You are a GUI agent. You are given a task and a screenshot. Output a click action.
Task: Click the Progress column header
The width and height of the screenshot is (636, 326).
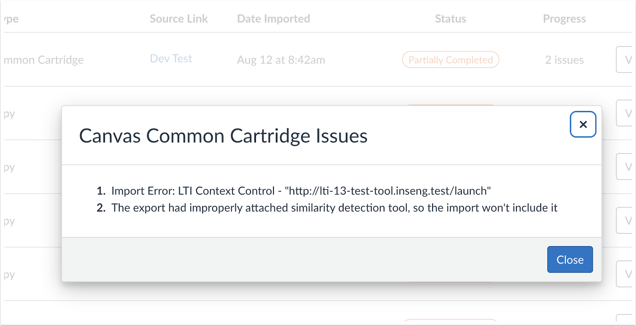point(564,18)
